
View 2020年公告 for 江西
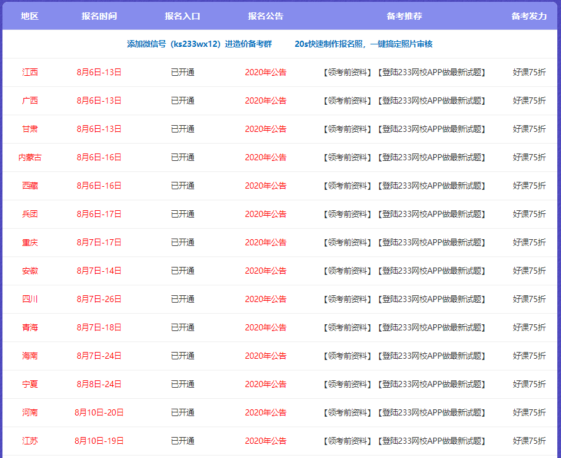pos(266,72)
